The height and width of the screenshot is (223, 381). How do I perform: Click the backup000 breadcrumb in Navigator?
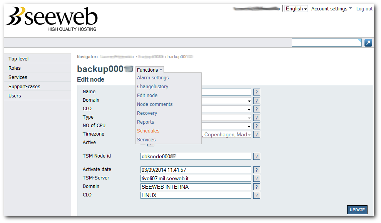(180, 57)
